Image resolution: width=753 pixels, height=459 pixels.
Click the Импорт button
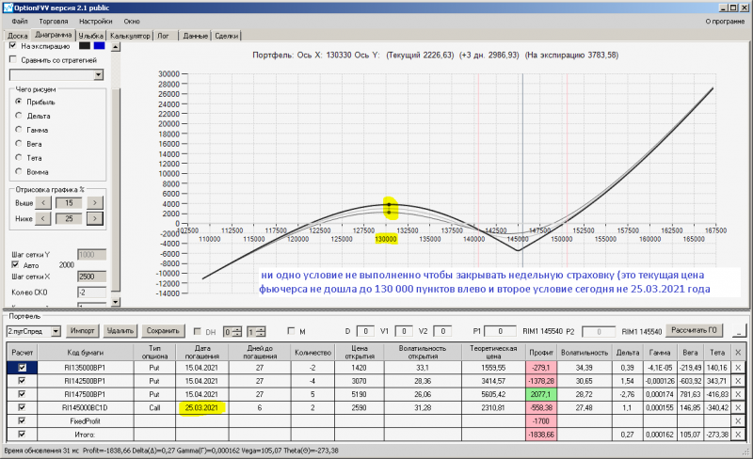click(x=83, y=331)
